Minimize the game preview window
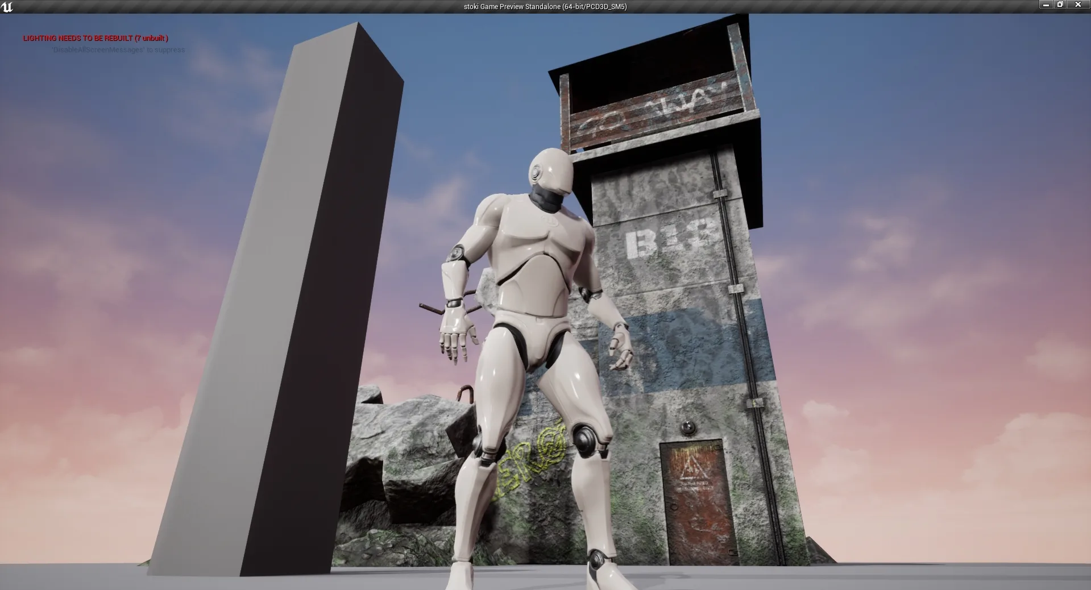The image size is (1091, 590). coord(1047,5)
